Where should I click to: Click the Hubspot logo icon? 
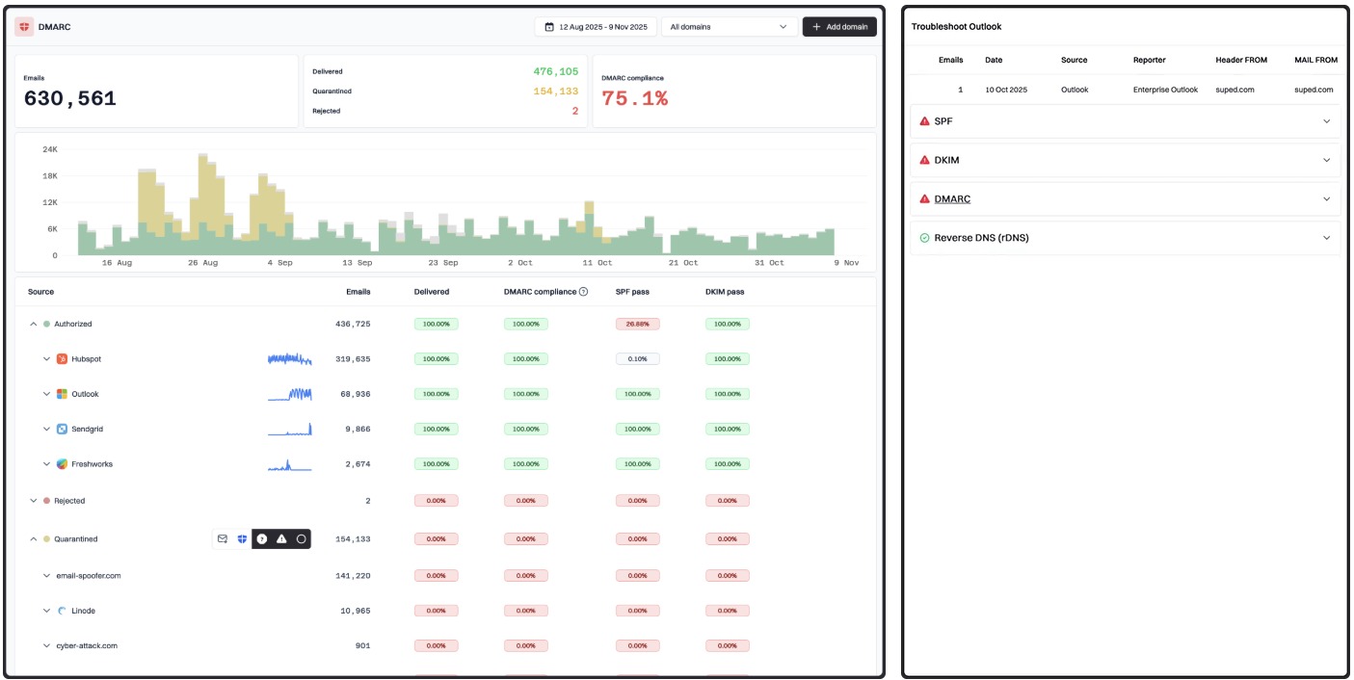pyautogui.click(x=62, y=359)
